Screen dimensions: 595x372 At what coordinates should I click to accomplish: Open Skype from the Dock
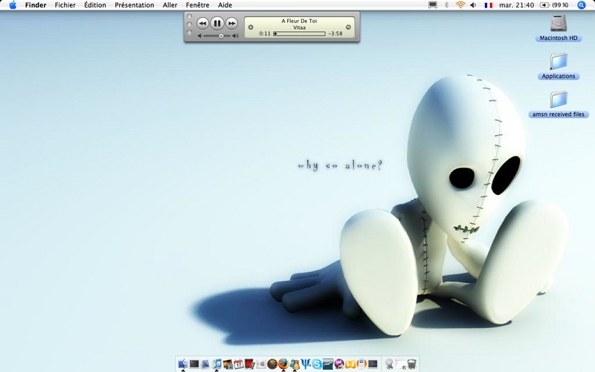tap(317, 365)
